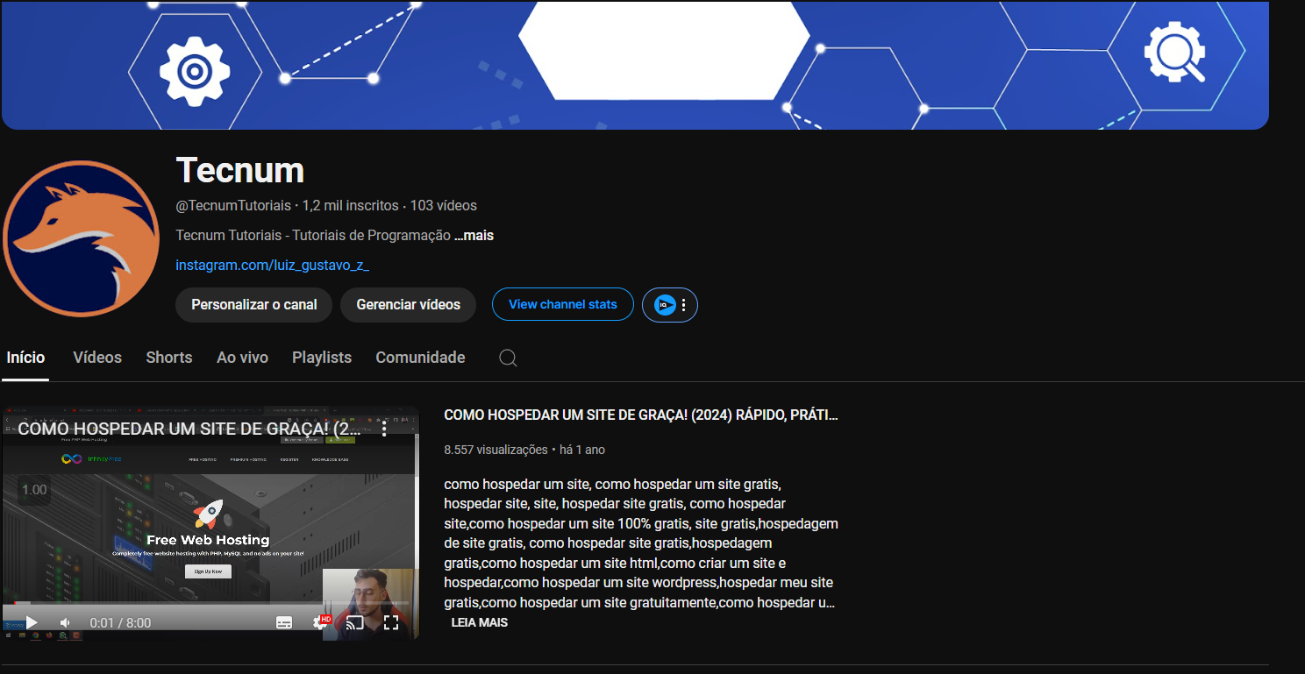Open the video player settings gear

(320, 622)
